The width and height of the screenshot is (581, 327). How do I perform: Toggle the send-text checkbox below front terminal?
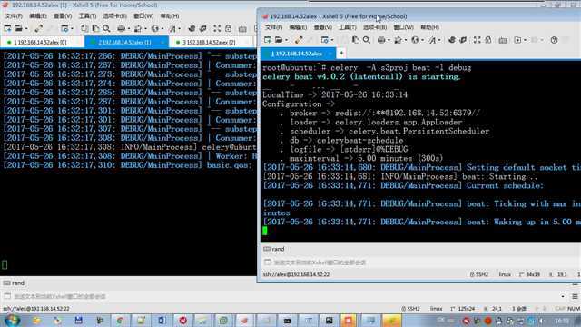(x=267, y=263)
